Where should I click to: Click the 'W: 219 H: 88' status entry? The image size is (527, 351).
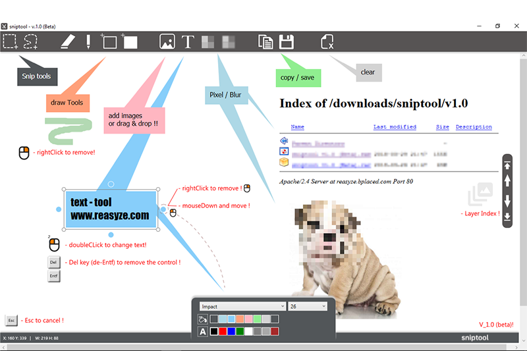pyautogui.click(x=47, y=338)
